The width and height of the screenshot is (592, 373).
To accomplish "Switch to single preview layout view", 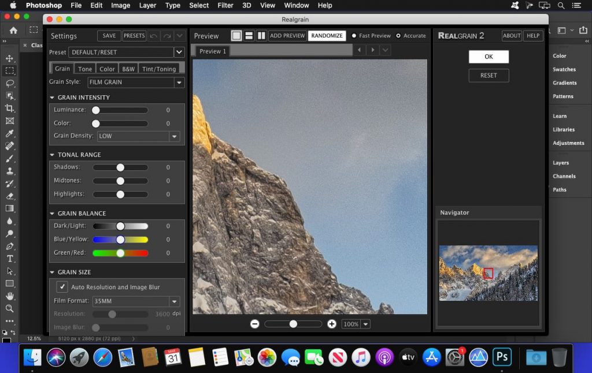I will pyautogui.click(x=236, y=35).
